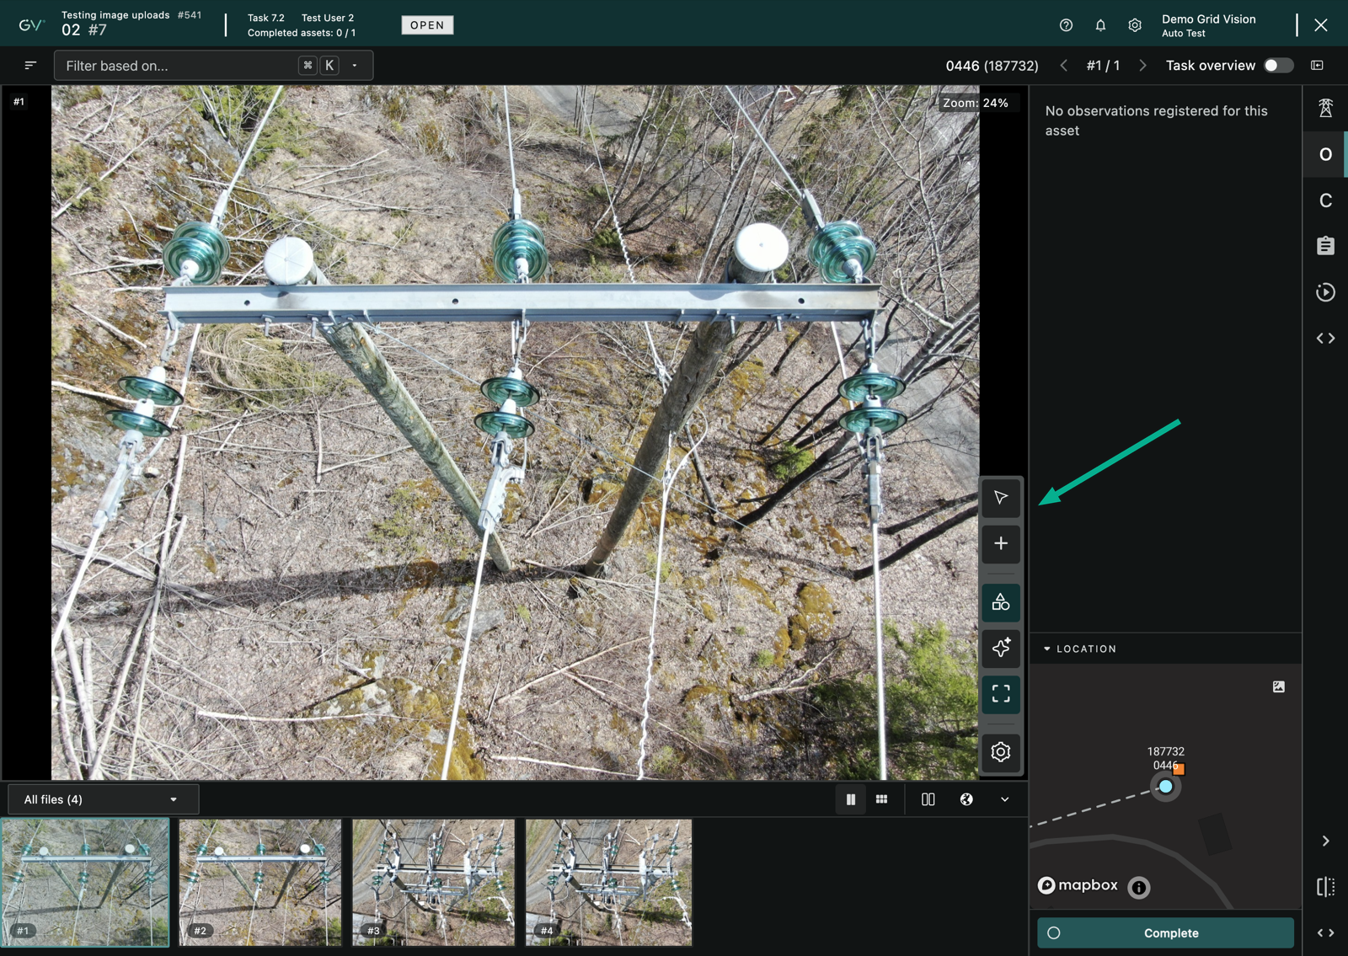The width and height of the screenshot is (1348, 956).
Task: Click the orange marker on map
Action: (x=1179, y=769)
